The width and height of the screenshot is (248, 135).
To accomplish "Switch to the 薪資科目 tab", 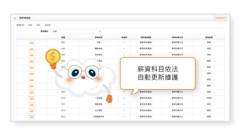I will pyautogui.click(x=20, y=25).
